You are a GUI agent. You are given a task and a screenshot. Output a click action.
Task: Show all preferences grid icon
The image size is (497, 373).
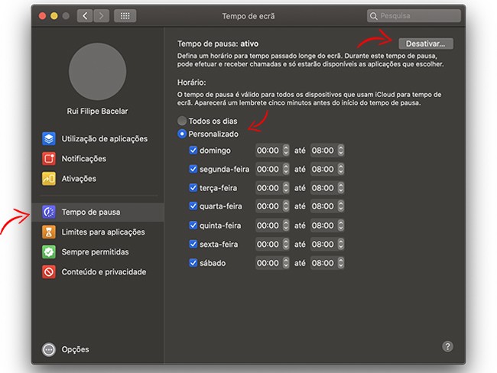[125, 15]
